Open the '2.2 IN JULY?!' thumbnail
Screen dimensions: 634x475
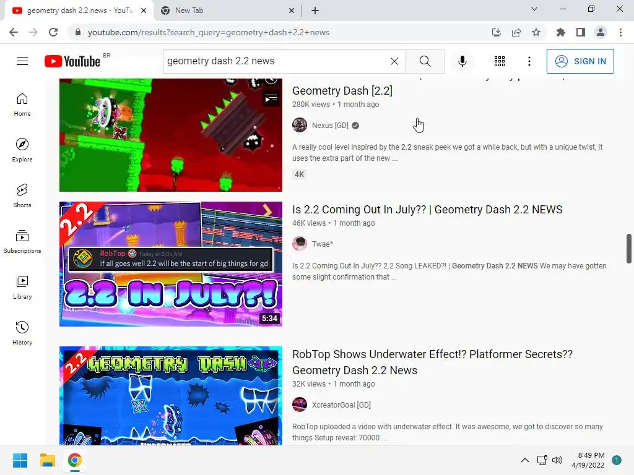(x=171, y=263)
